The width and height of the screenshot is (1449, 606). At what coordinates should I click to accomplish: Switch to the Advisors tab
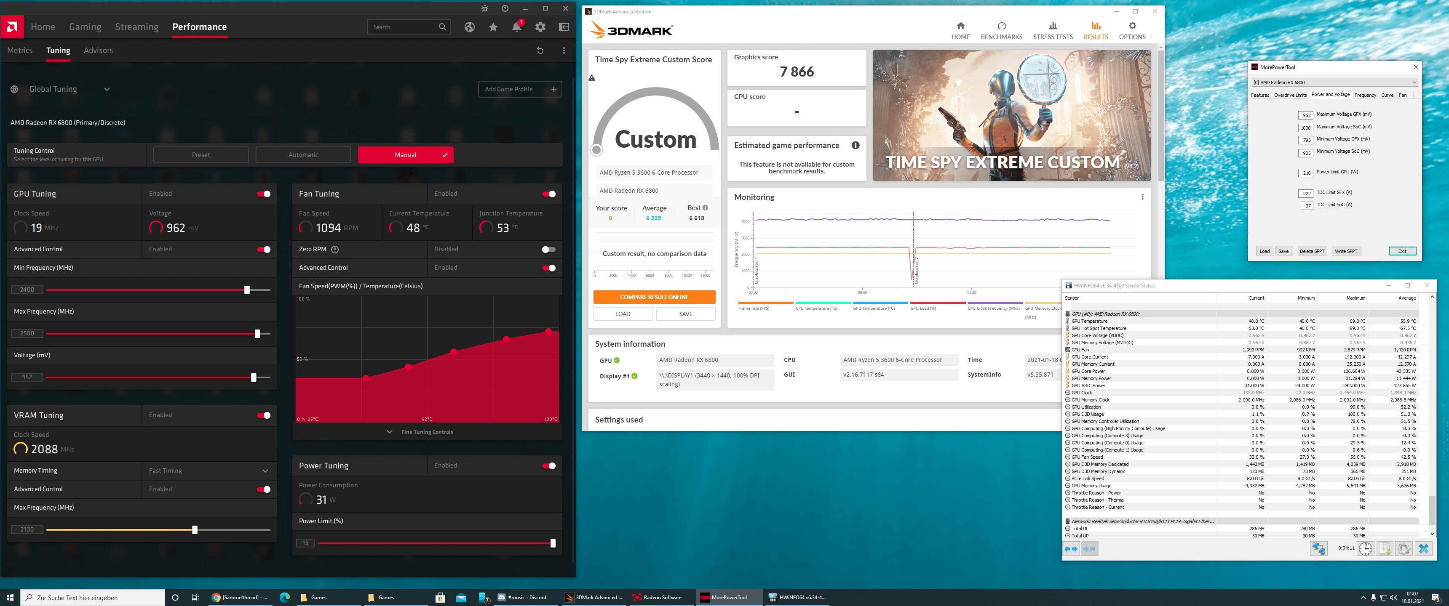point(99,50)
